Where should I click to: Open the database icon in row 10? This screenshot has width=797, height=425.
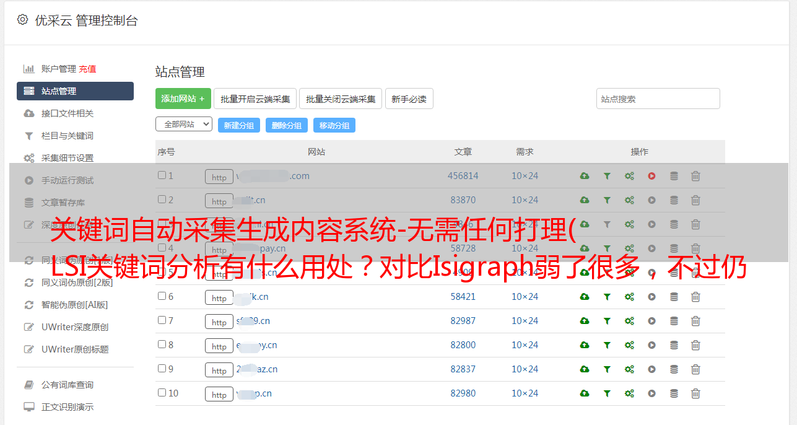point(674,393)
